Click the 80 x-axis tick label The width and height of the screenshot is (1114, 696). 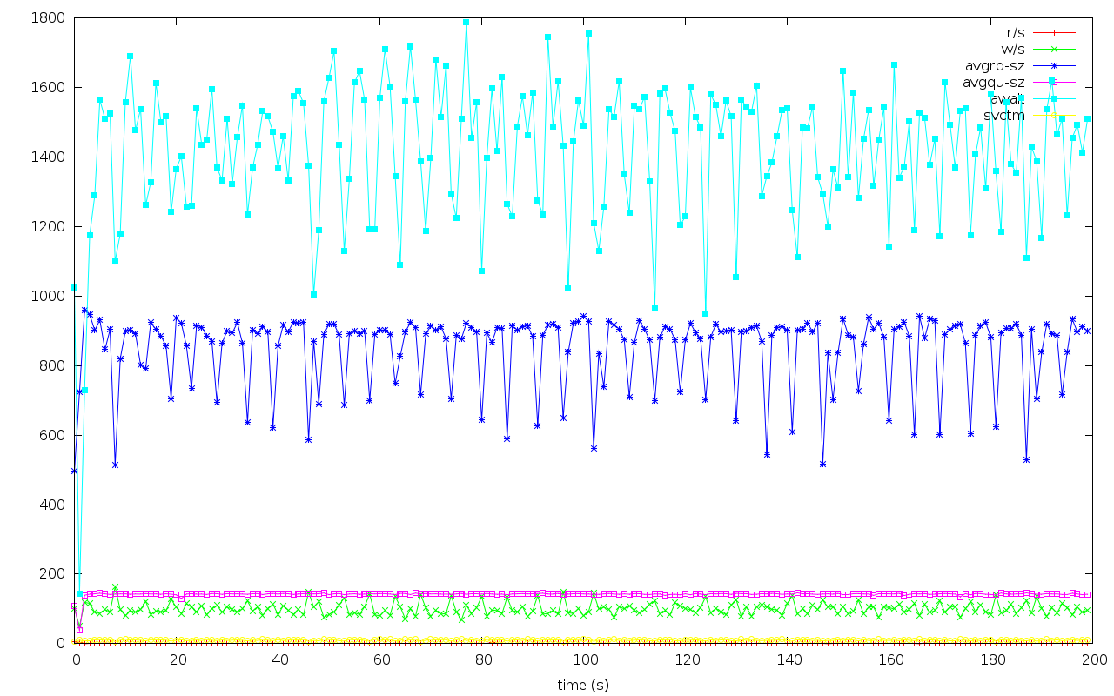482,660
